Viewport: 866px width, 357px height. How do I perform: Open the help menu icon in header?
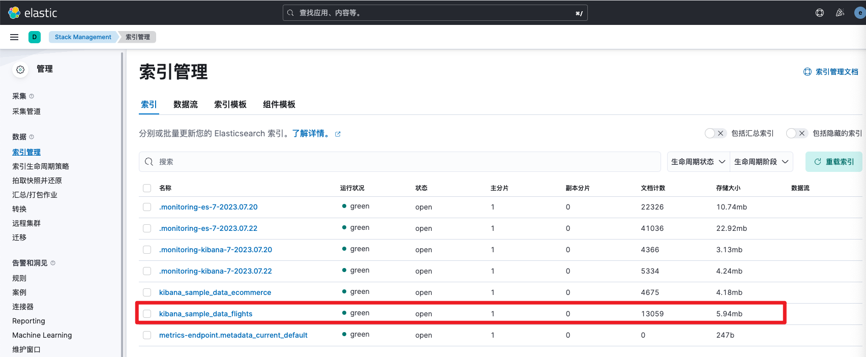(x=820, y=13)
